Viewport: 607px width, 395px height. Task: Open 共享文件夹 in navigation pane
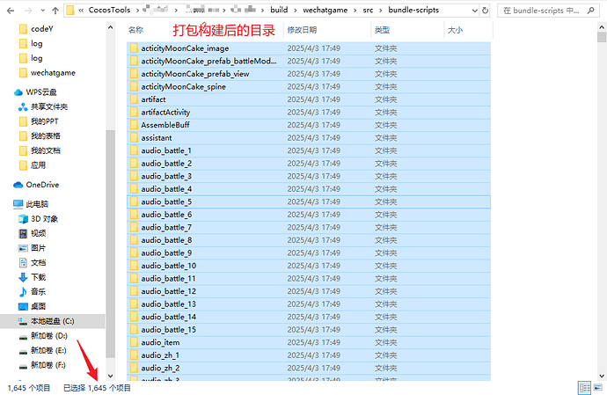click(x=43, y=106)
